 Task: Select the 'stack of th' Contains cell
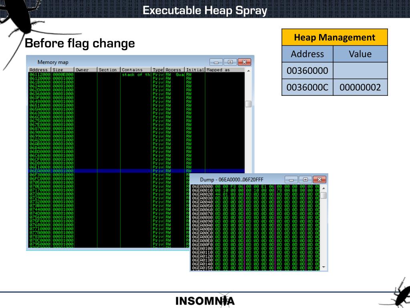136,74
